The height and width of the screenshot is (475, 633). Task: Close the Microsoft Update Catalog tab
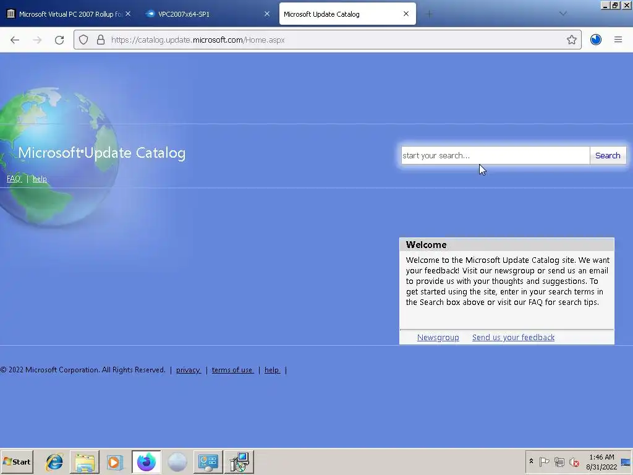tap(406, 14)
